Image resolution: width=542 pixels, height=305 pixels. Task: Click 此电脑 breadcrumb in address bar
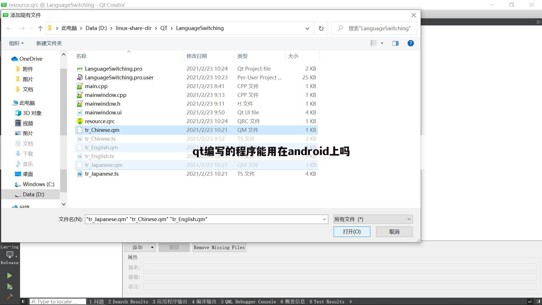click(x=69, y=28)
